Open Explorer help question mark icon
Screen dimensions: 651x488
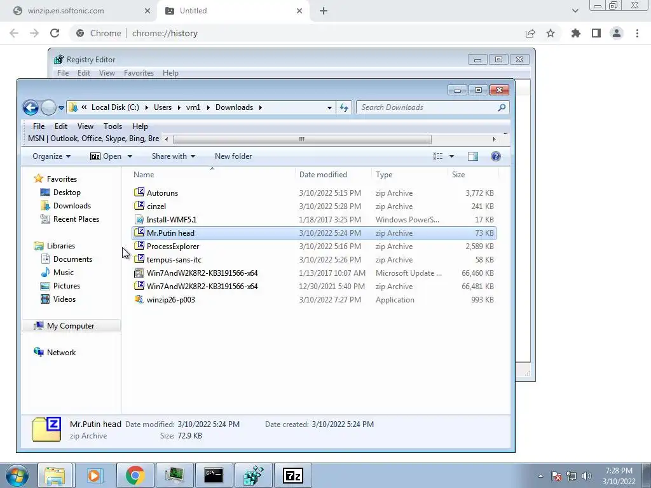click(496, 156)
